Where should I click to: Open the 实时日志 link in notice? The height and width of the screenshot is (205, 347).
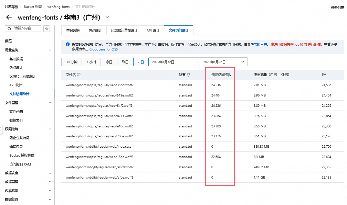[261, 45]
